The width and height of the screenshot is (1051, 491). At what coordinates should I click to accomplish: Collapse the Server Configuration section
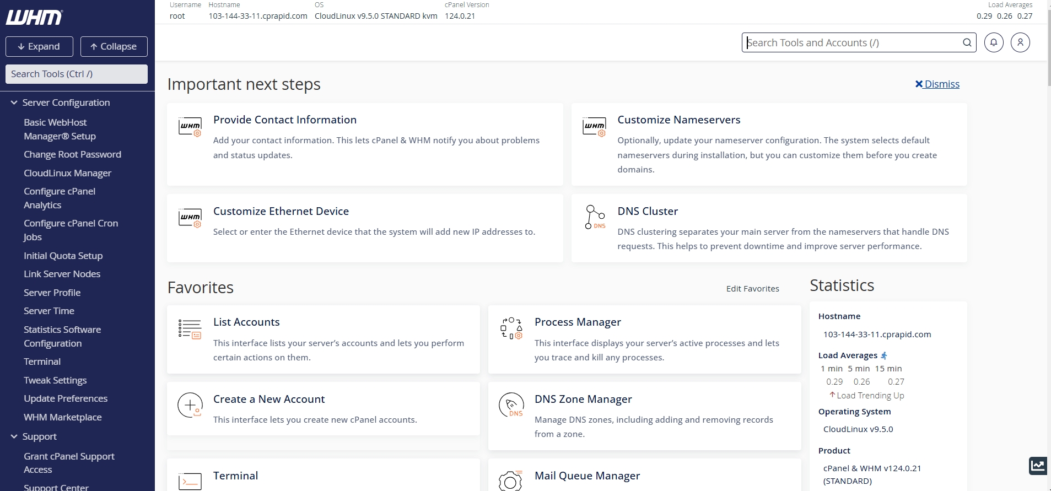14,102
